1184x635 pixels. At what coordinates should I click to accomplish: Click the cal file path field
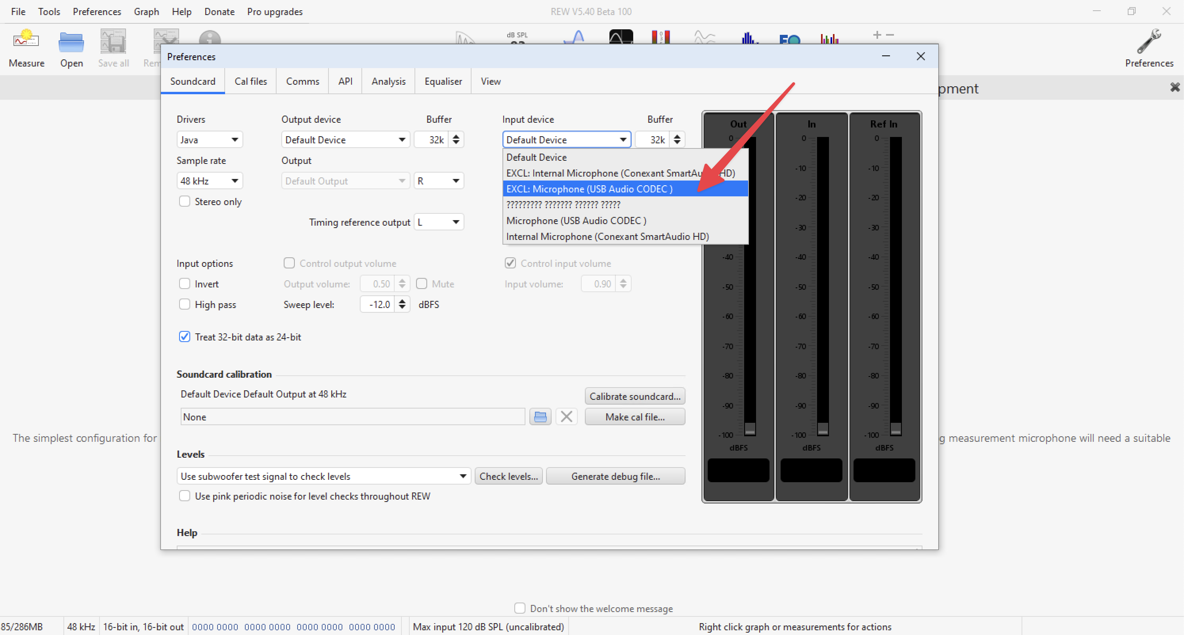(x=352, y=417)
